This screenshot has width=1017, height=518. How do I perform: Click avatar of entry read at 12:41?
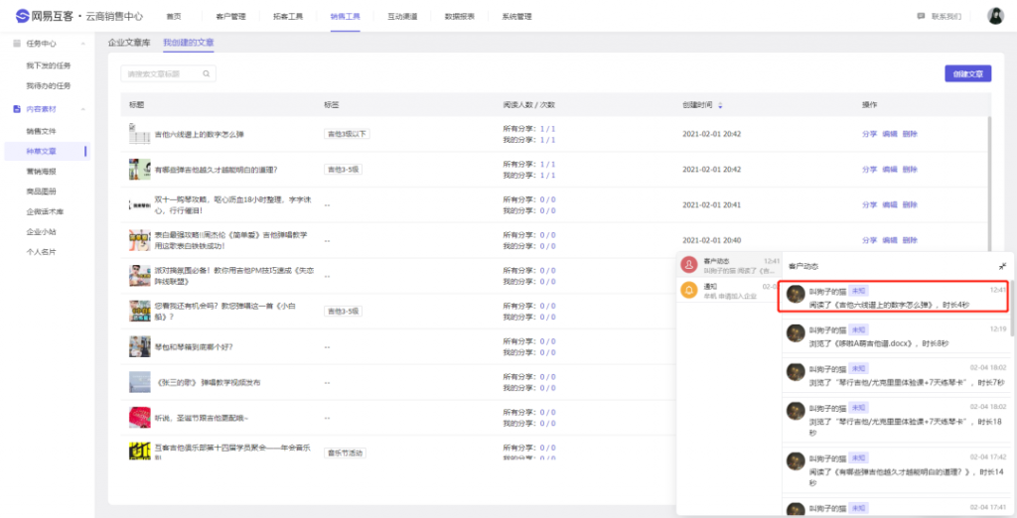796,295
